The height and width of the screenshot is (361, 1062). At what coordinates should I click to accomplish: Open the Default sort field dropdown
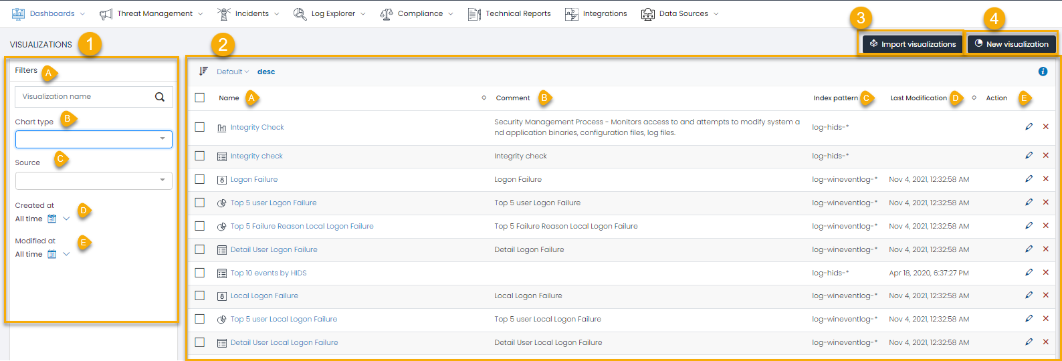232,72
